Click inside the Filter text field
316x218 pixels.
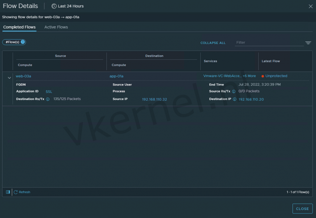268,42
